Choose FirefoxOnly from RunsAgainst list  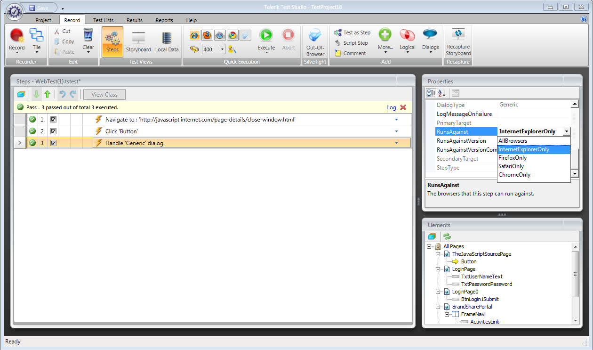coord(534,158)
